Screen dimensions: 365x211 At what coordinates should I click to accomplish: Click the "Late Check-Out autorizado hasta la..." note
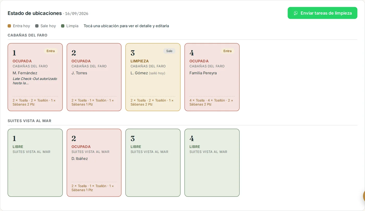pos(35,81)
